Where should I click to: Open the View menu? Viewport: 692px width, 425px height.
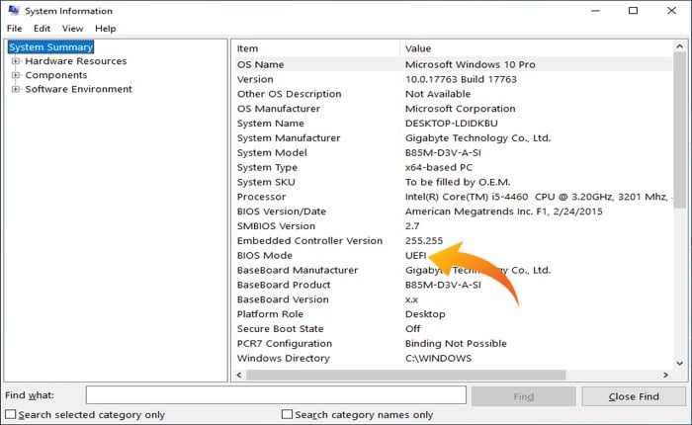(72, 29)
